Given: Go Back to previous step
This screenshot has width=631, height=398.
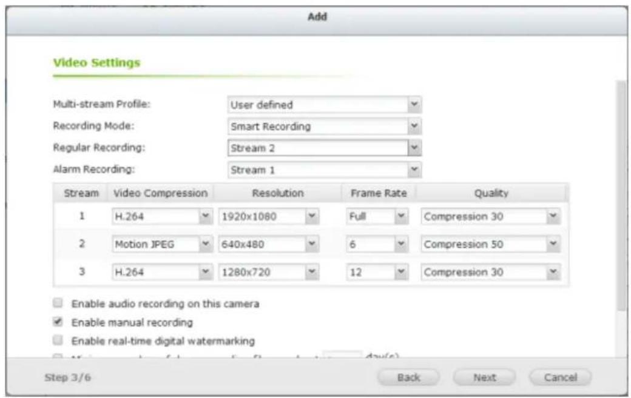Looking at the screenshot, I should (408, 377).
